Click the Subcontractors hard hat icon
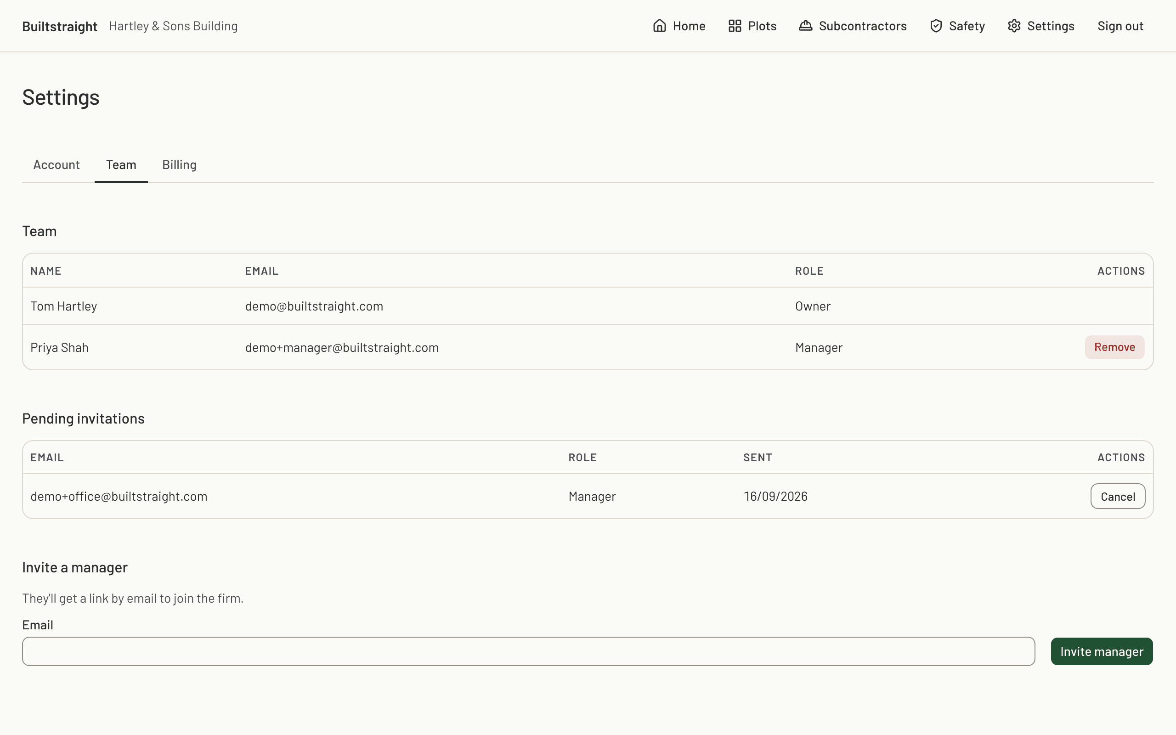 click(806, 26)
